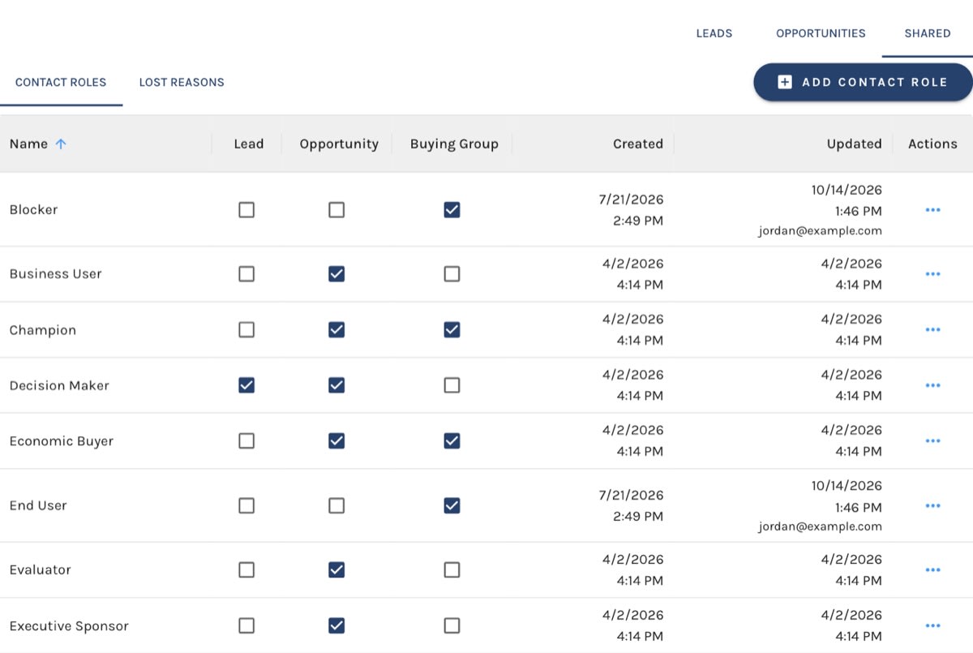Click the ascending sort arrow beside Name
The width and height of the screenshot is (973, 653).
(61, 144)
